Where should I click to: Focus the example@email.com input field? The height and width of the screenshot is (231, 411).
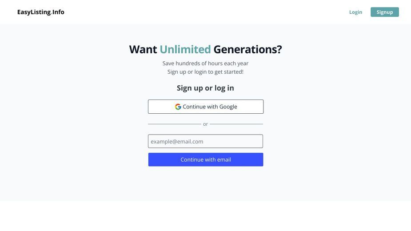[x=205, y=141]
